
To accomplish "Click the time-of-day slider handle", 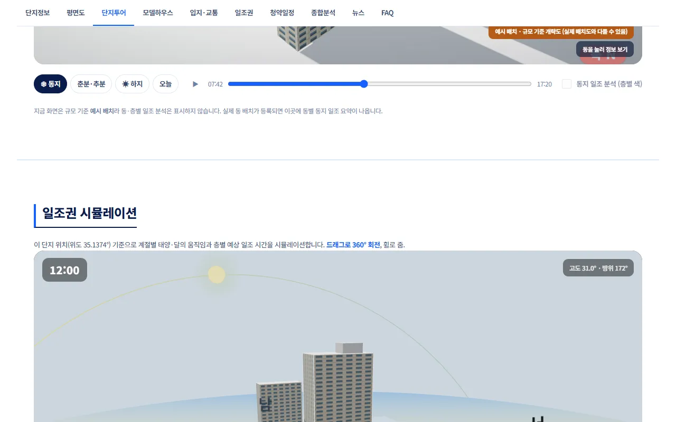I will (363, 84).
